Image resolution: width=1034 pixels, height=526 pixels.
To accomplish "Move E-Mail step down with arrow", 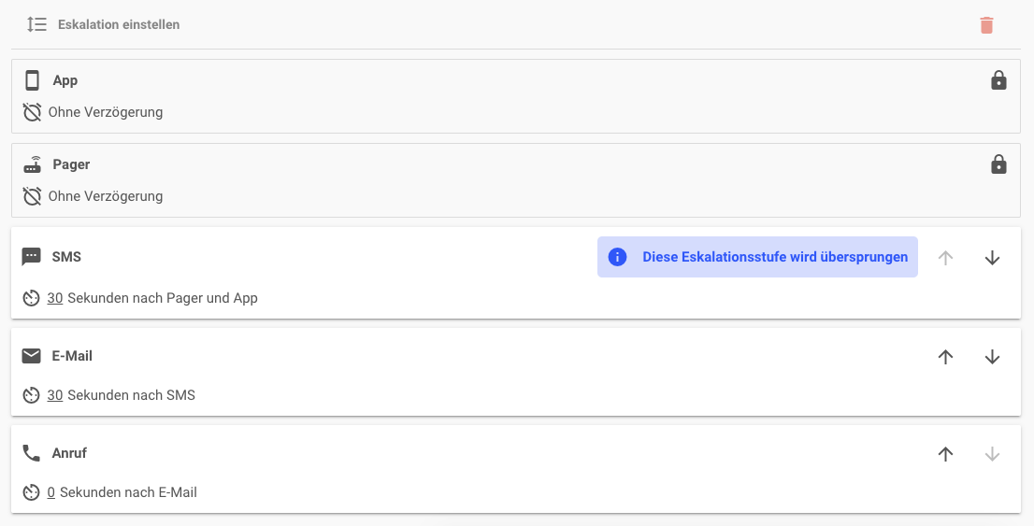I will pyautogui.click(x=993, y=357).
